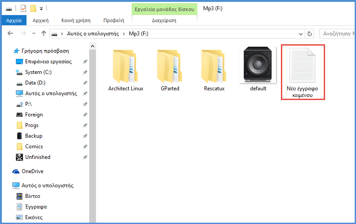Select the Νέο έγγραφο κειμένου file
This screenshot has width=356, height=224.
click(303, 73)
